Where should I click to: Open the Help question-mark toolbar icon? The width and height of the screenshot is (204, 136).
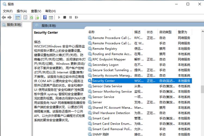click(x=45, y=17)
